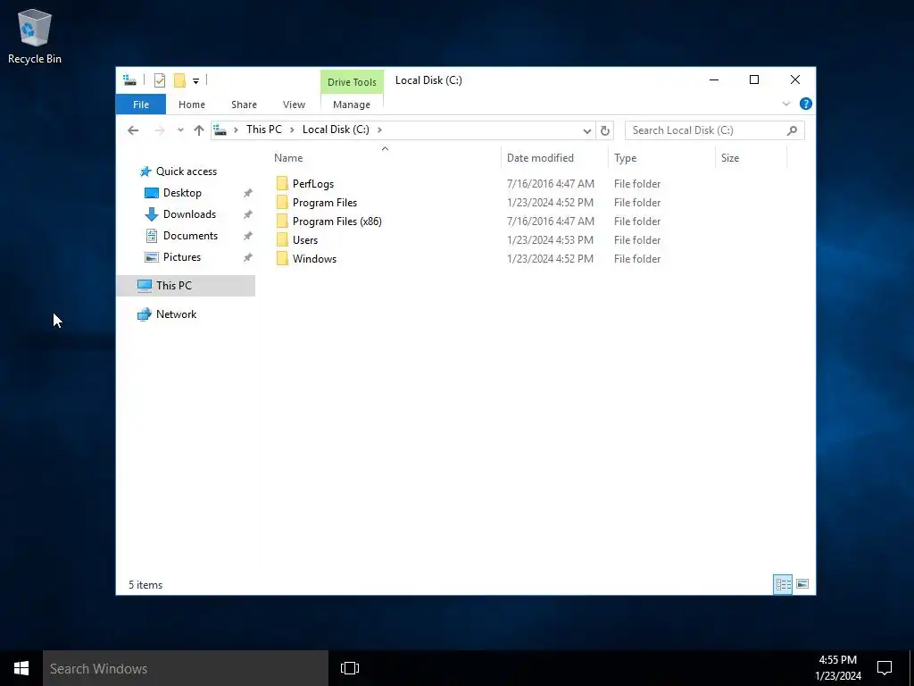Click the pin icon next to Documents
This screenshot has height=686, width=914.
coord(248,236)
